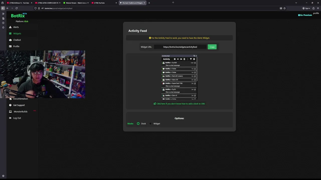Screen dimensions: 321x180
Task: Click the address bar URL
Action: [x=58, y=8]
